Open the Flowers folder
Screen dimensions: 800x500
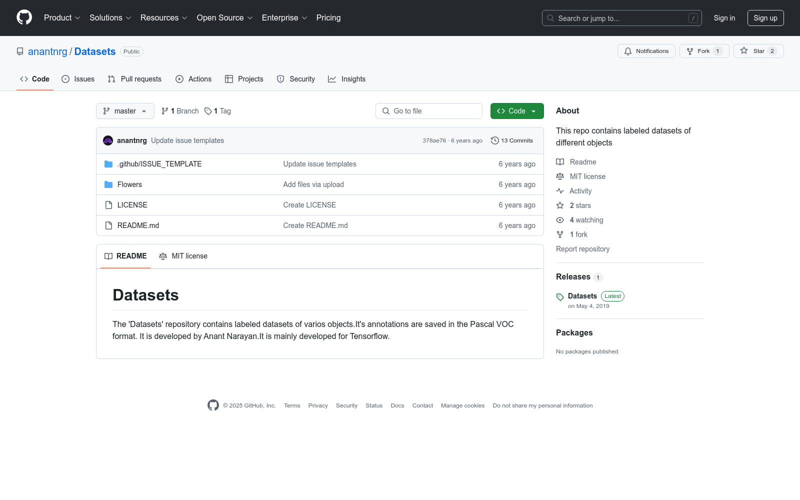(129, 184)
